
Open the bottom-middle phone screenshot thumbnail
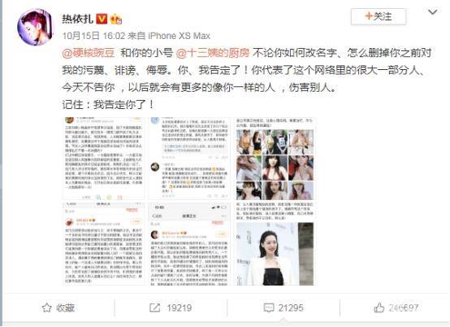click(x=189, y=244)
